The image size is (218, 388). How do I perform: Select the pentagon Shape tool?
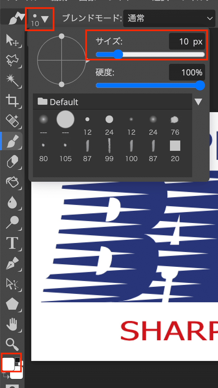tap(12, 304)
